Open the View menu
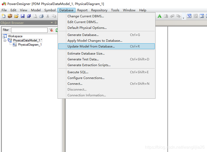 pyautogui.click(x=23, y=10)
